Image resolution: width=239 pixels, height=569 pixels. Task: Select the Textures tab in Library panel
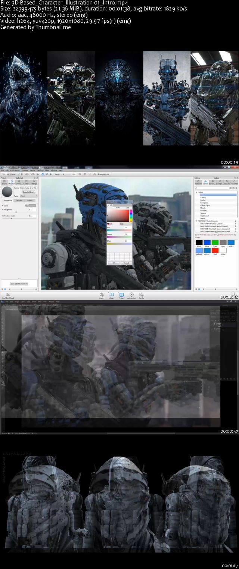click(x=227, y=183)
